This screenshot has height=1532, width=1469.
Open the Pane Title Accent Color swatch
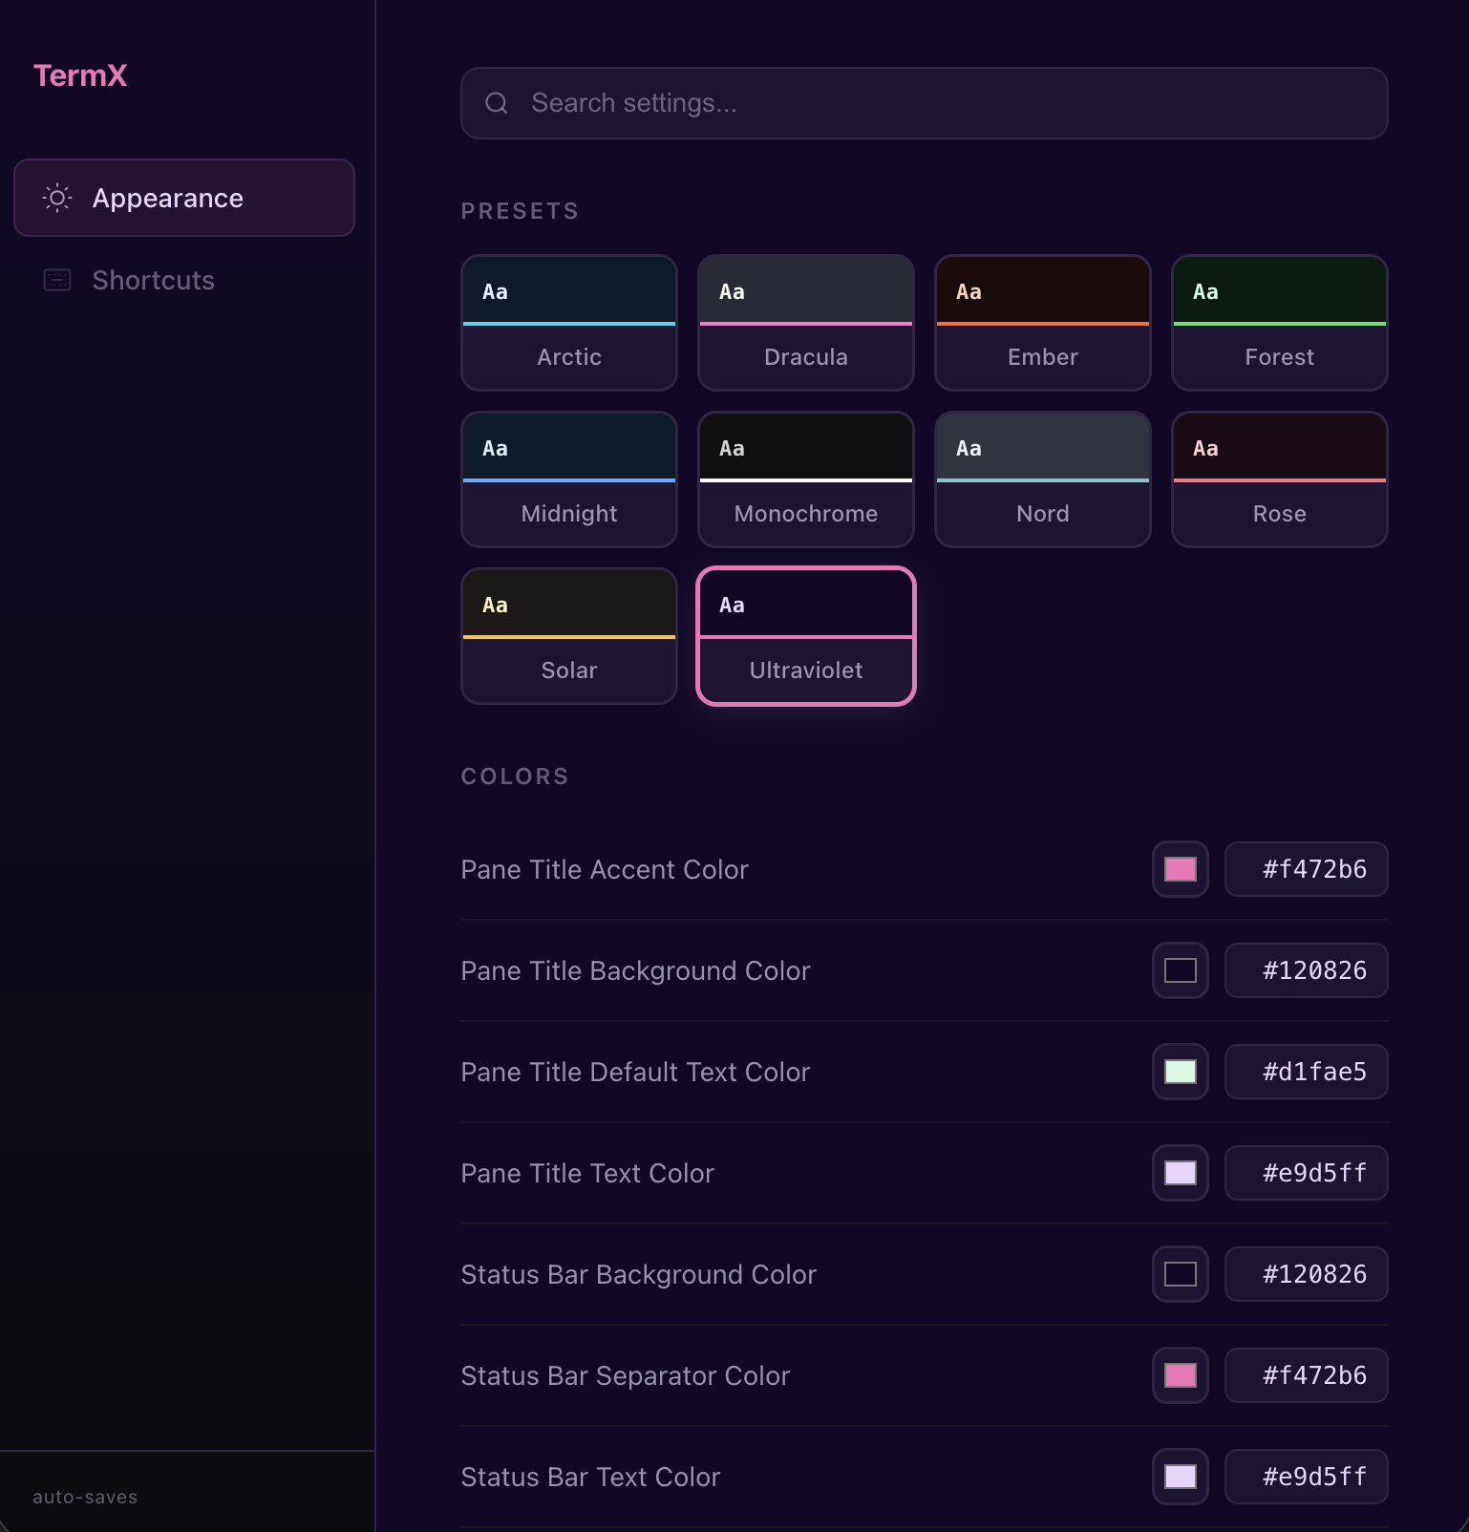(x=1181, y=869)
